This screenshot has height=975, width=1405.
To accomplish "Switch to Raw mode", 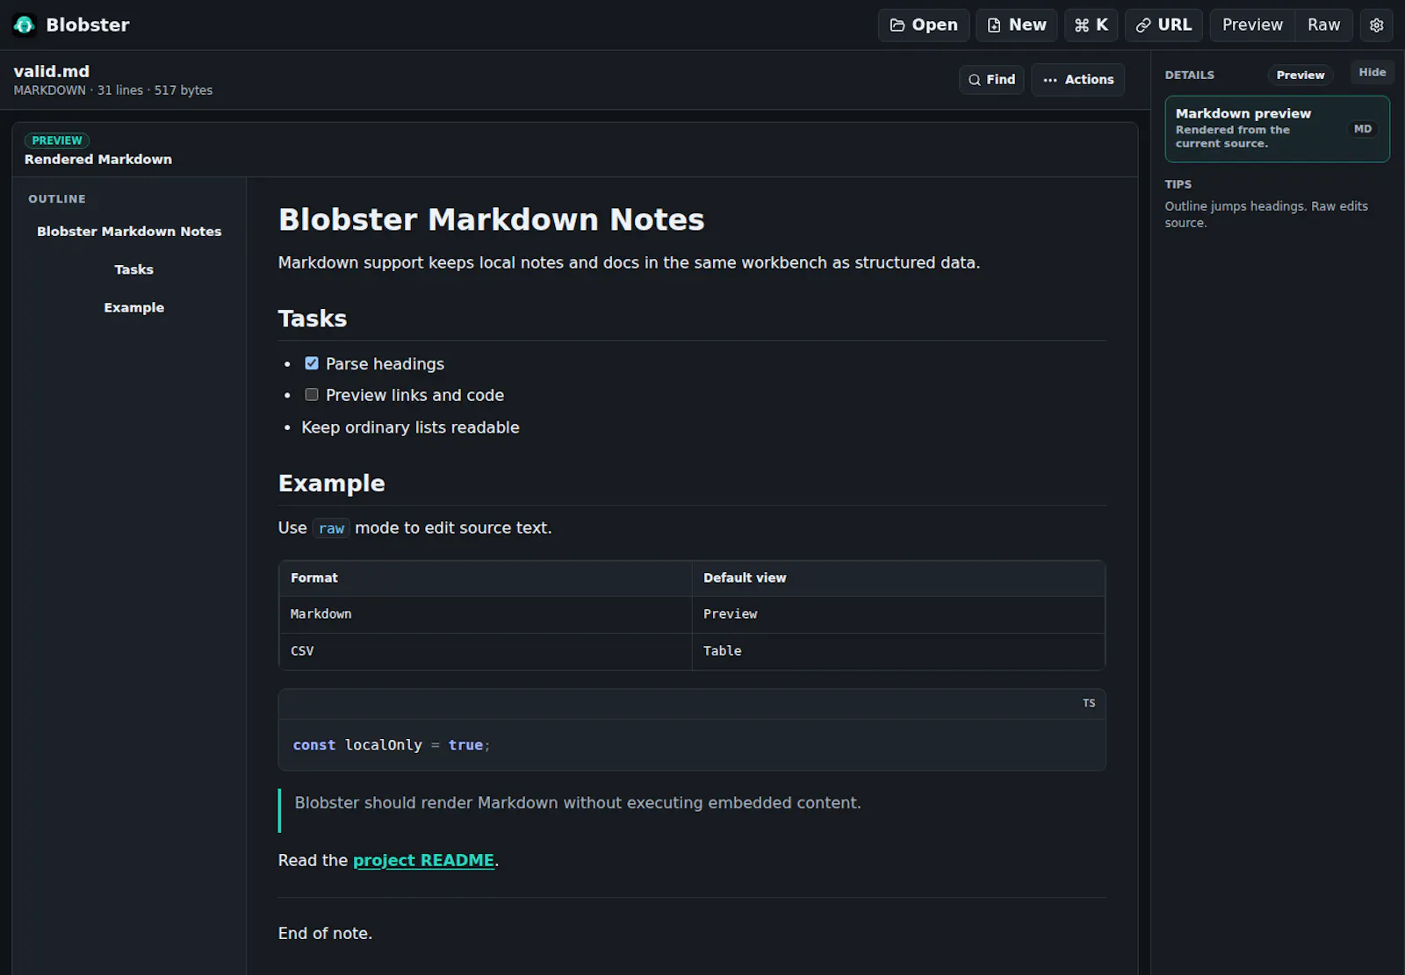I will tap(1323, 25).
